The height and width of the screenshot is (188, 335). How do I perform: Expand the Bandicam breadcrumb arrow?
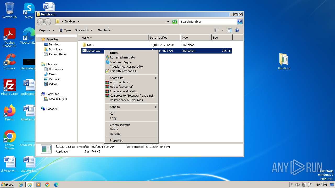(79, 22)
